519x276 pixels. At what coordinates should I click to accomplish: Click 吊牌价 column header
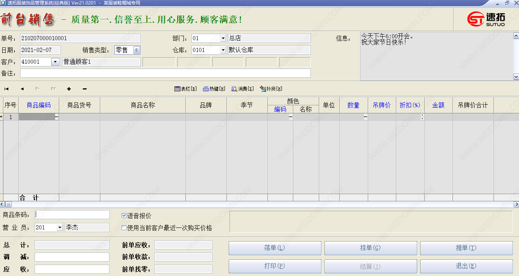[382, 105]
